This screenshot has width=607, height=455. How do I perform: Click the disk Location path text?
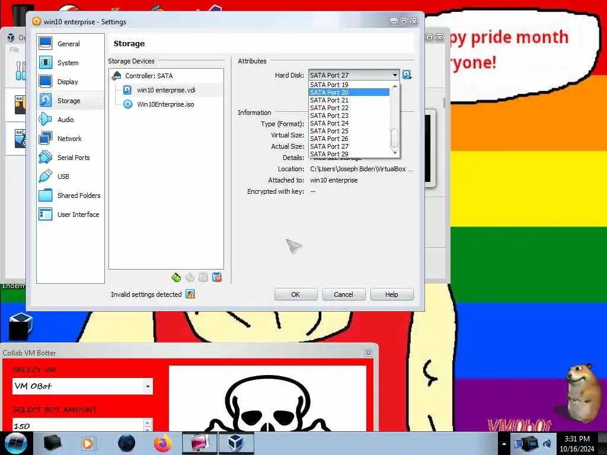361,169
